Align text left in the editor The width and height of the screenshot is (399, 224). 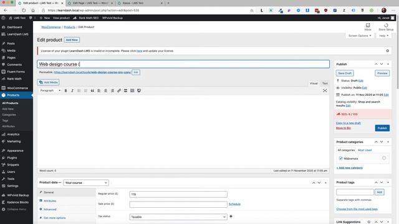pyautogui.click(x=99, y=91)
